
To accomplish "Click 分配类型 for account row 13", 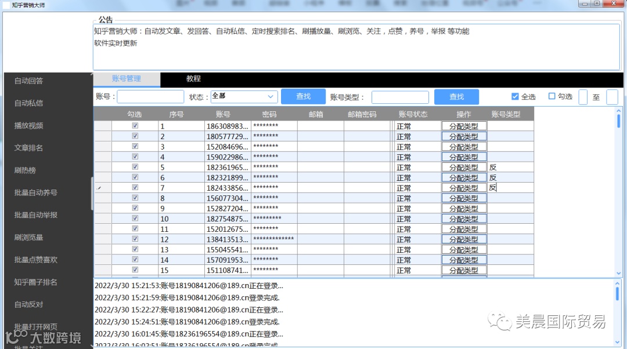I will pyautogui.click(x=464, y=249).
